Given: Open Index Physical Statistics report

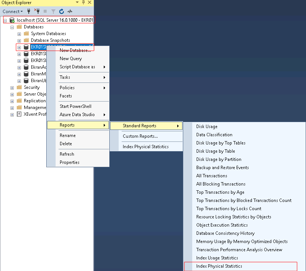Looking at the screenshot, I should coord(219,266).
